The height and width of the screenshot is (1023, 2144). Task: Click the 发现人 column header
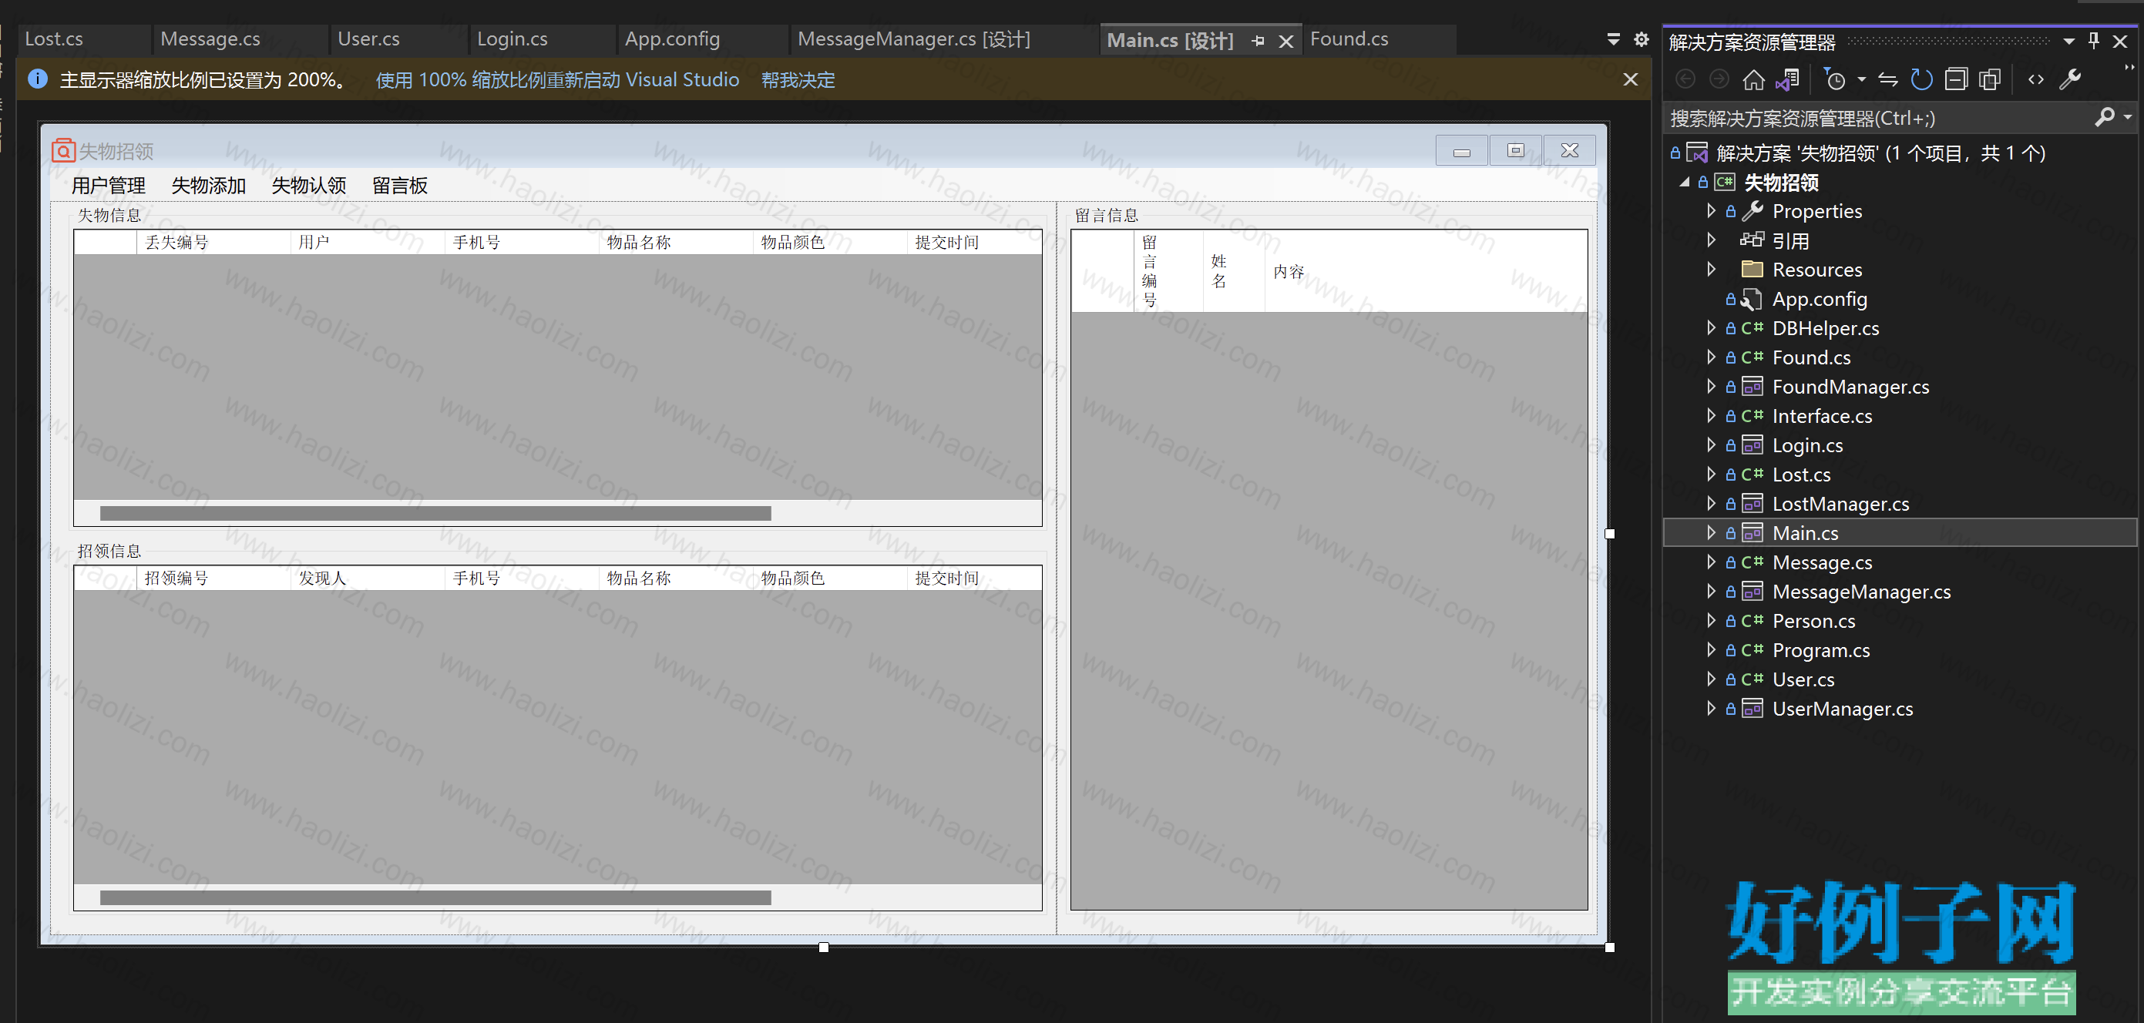[367, 578]
